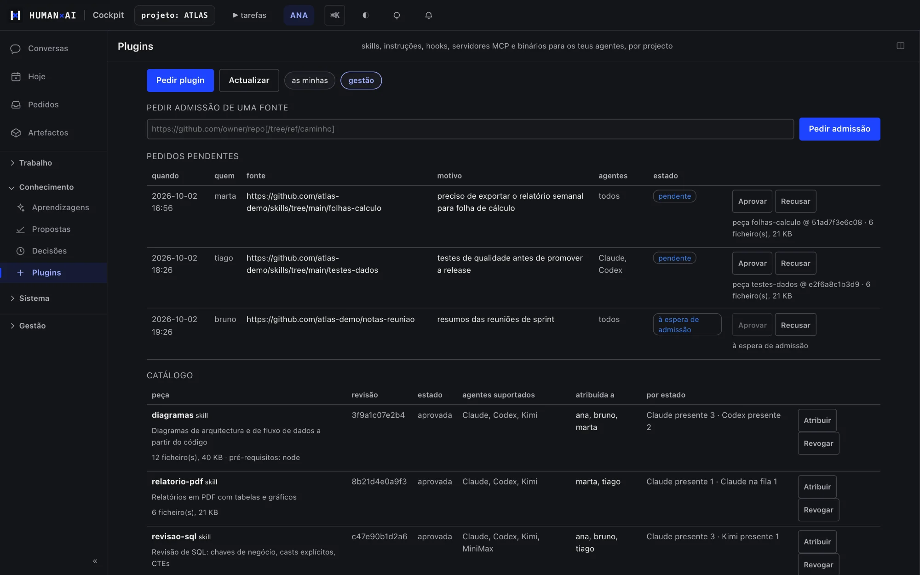Viewport: 920px width, 575px height.
Task: Open Pedidos inbox item in sidebar
Action: (x=53, y=104)
